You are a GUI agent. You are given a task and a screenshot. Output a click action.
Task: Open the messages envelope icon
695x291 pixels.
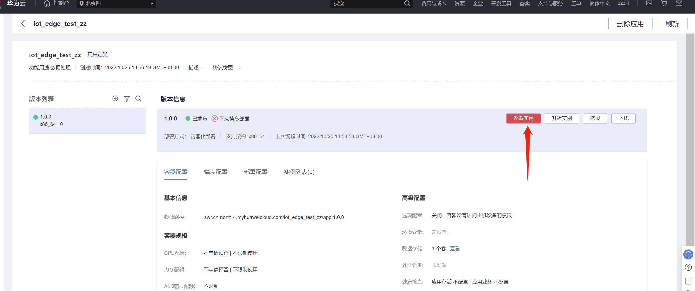(679, 3)
